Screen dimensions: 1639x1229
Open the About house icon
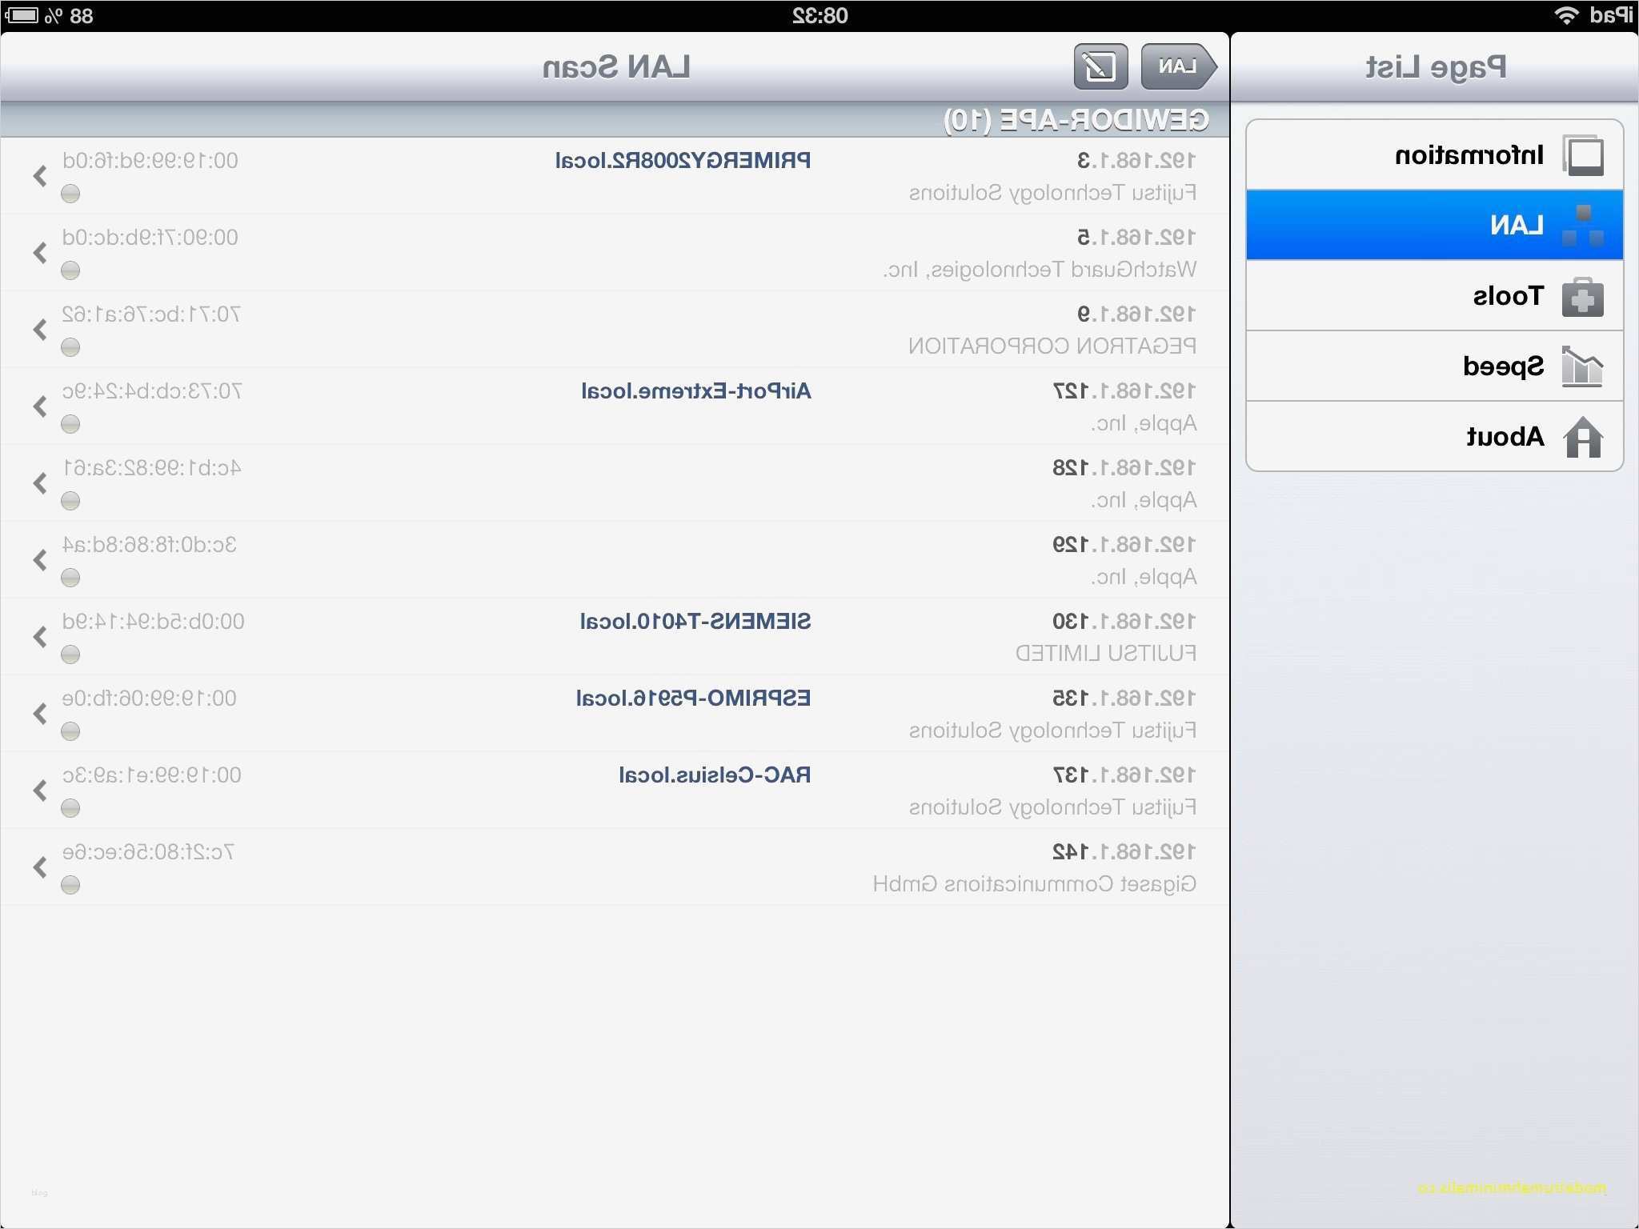(x=1583, y=437)
